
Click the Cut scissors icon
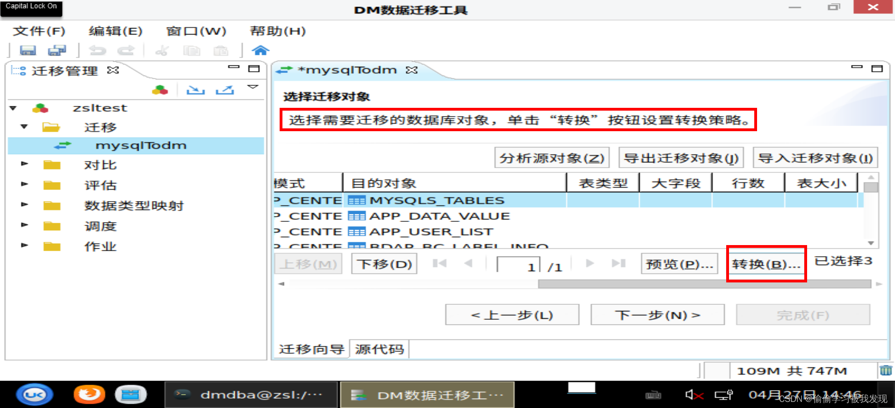[x=162, y=50]
